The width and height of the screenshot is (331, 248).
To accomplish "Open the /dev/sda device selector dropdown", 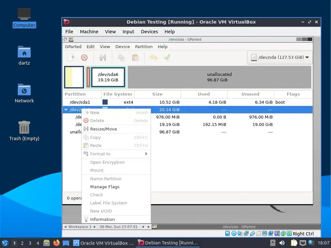I will coord(280,57).
